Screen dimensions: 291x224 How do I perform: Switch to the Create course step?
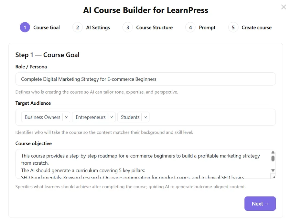[x=256, y=28]
